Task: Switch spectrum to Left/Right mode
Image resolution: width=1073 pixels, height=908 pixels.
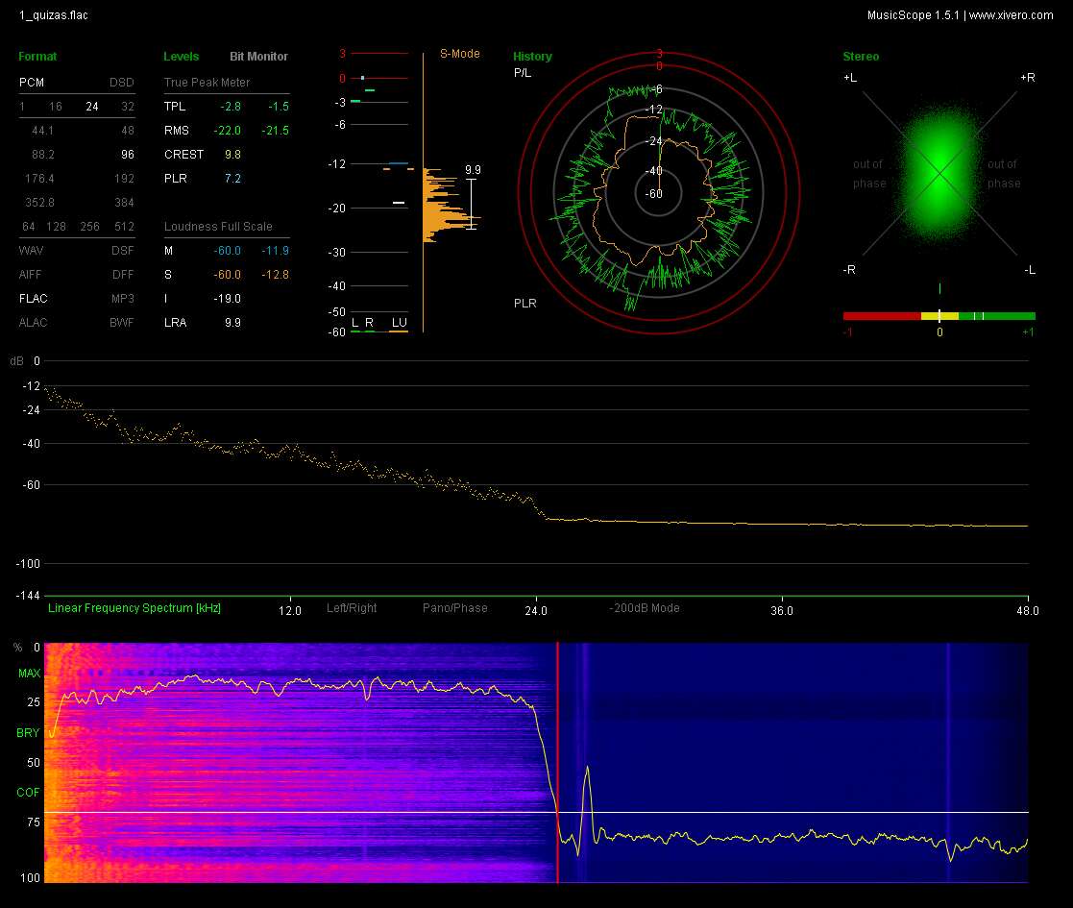Action: pyautogui.click(x=352, y=608)
